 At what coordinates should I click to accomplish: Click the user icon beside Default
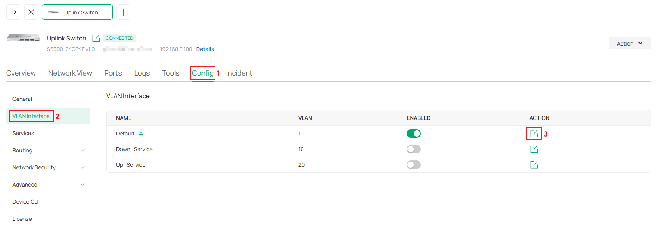coord(141,133)
